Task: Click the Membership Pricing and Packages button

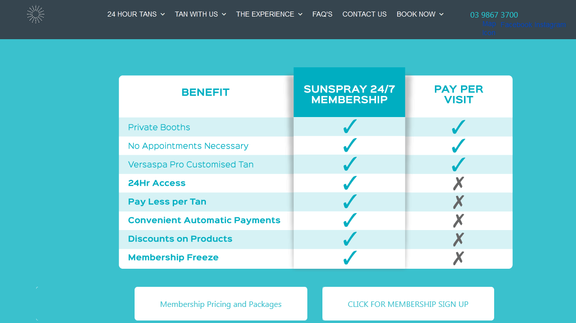Action: coord(220,303)
